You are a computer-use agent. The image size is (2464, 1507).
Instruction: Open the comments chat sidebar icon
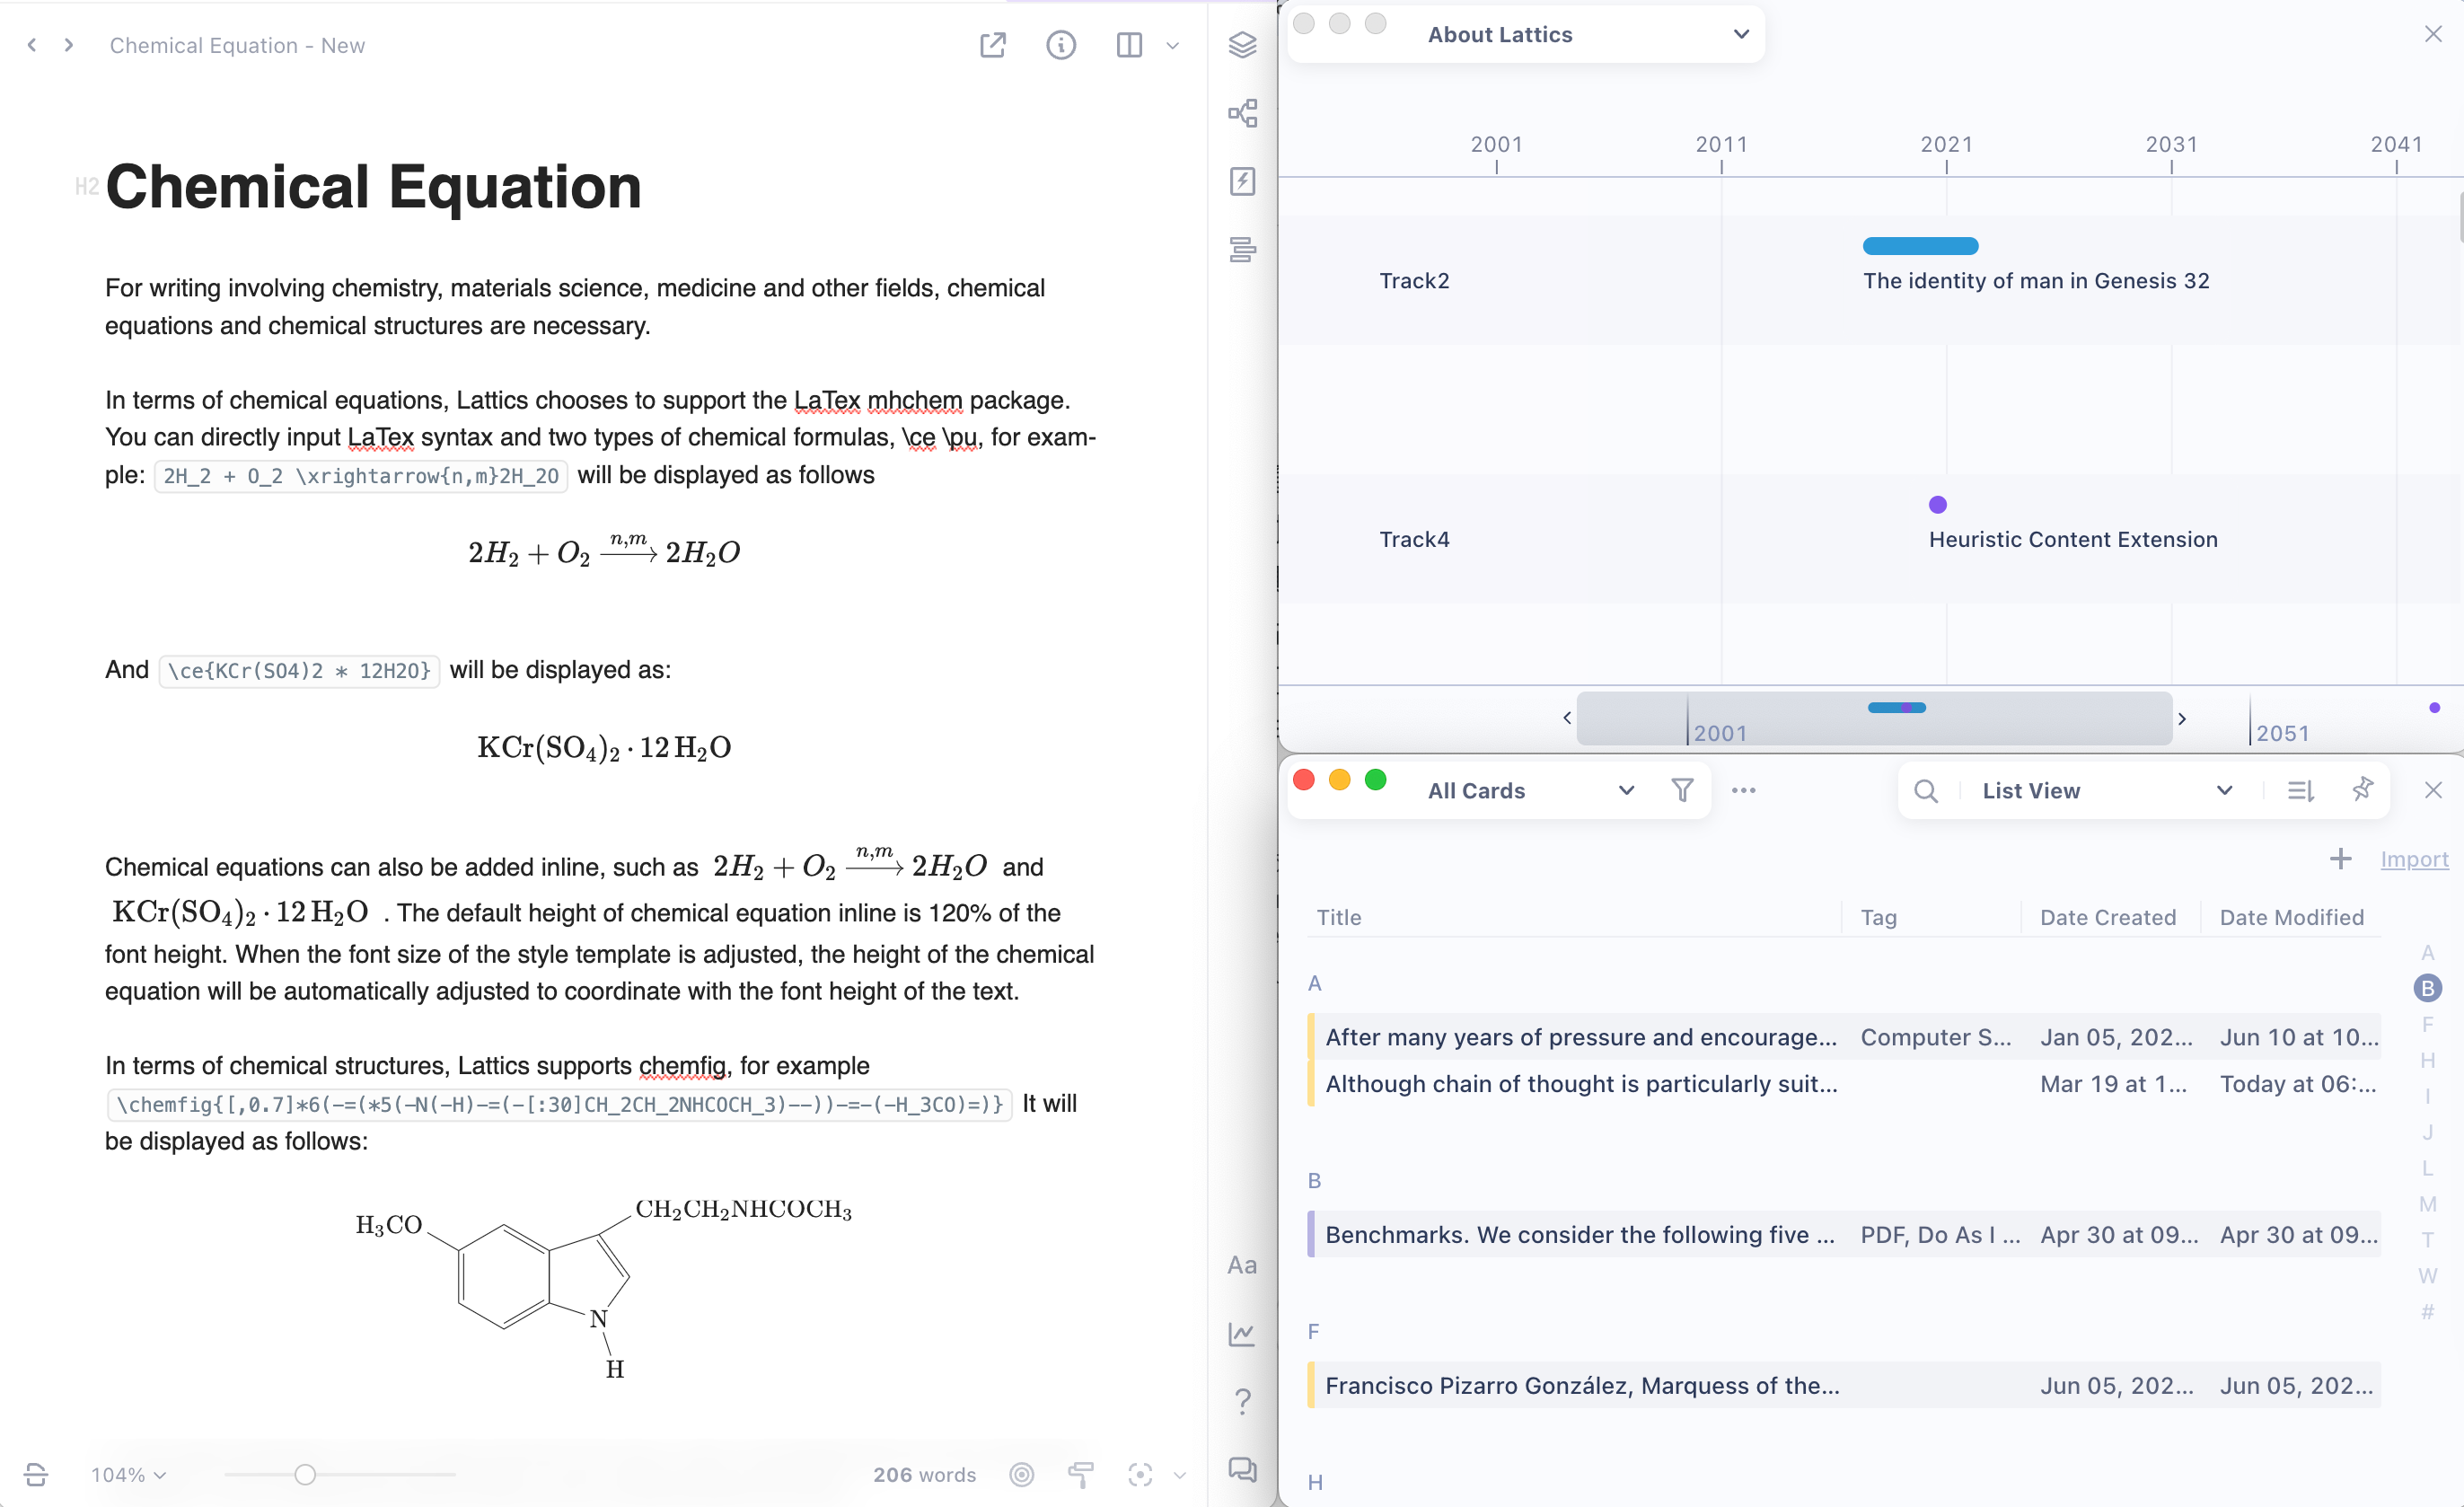(x=1242, y=1469)
